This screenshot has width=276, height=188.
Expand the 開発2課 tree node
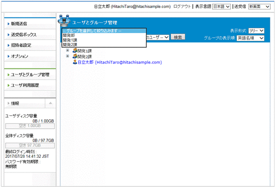67,56
